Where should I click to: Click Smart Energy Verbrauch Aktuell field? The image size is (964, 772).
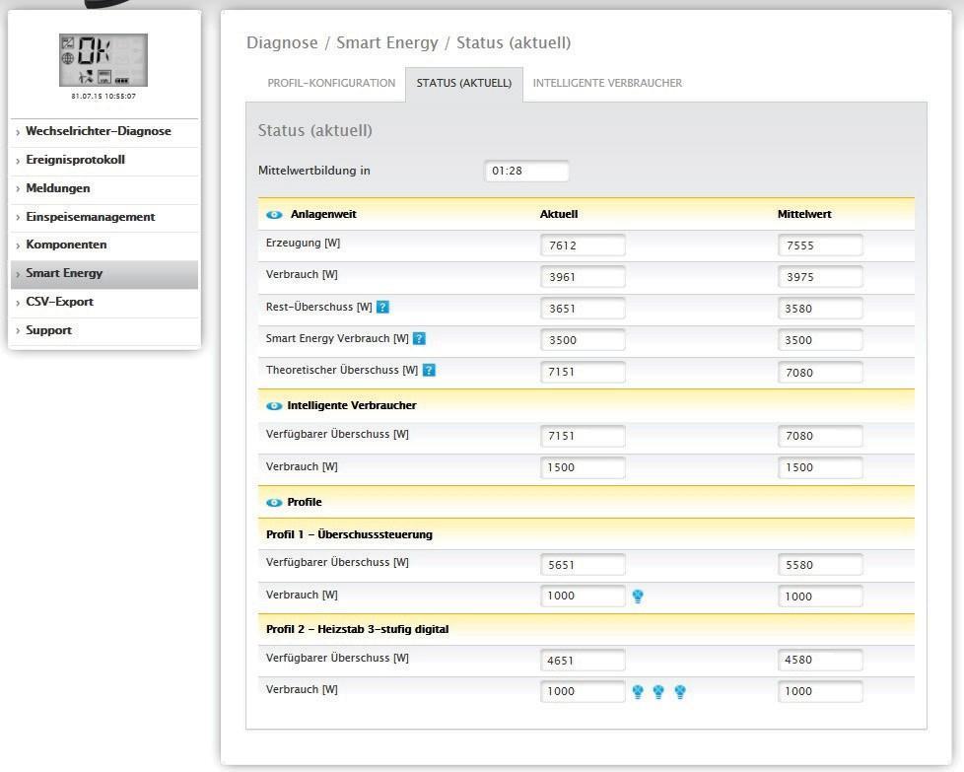(x=583, y=340)
